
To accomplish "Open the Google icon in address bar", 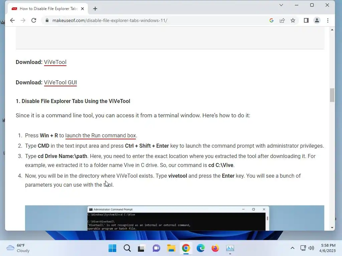I will pyautogui.click(x=271, y=20).
